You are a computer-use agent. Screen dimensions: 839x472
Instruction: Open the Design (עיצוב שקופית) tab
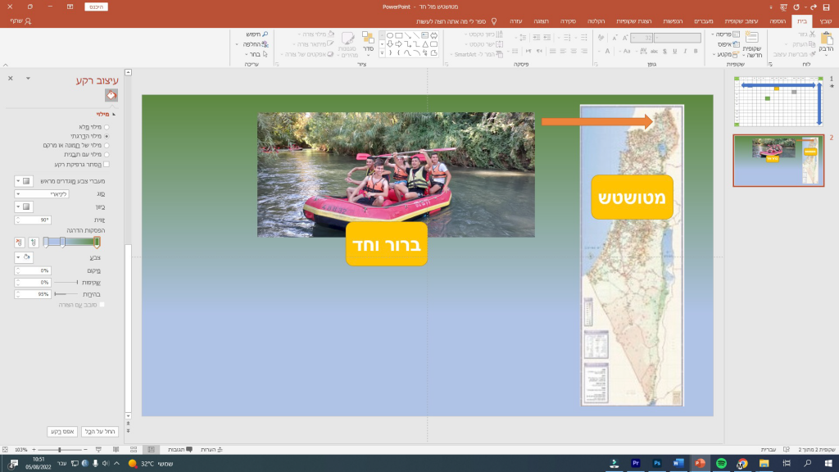tap(741, 20)
